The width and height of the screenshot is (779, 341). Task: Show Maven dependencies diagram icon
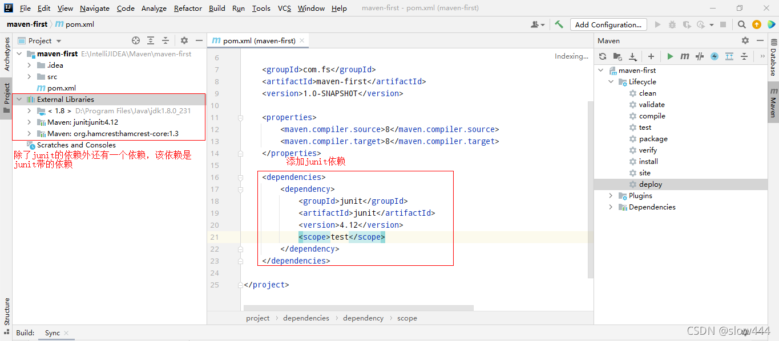coord(729,56)
